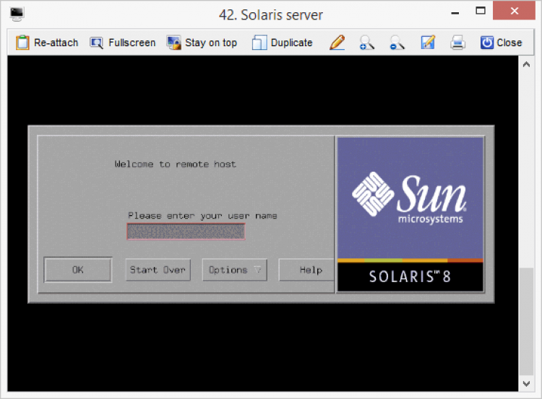Screen dimensions: 542x399
Task: Duplicate the session tab
Action: tap(283, 43)
